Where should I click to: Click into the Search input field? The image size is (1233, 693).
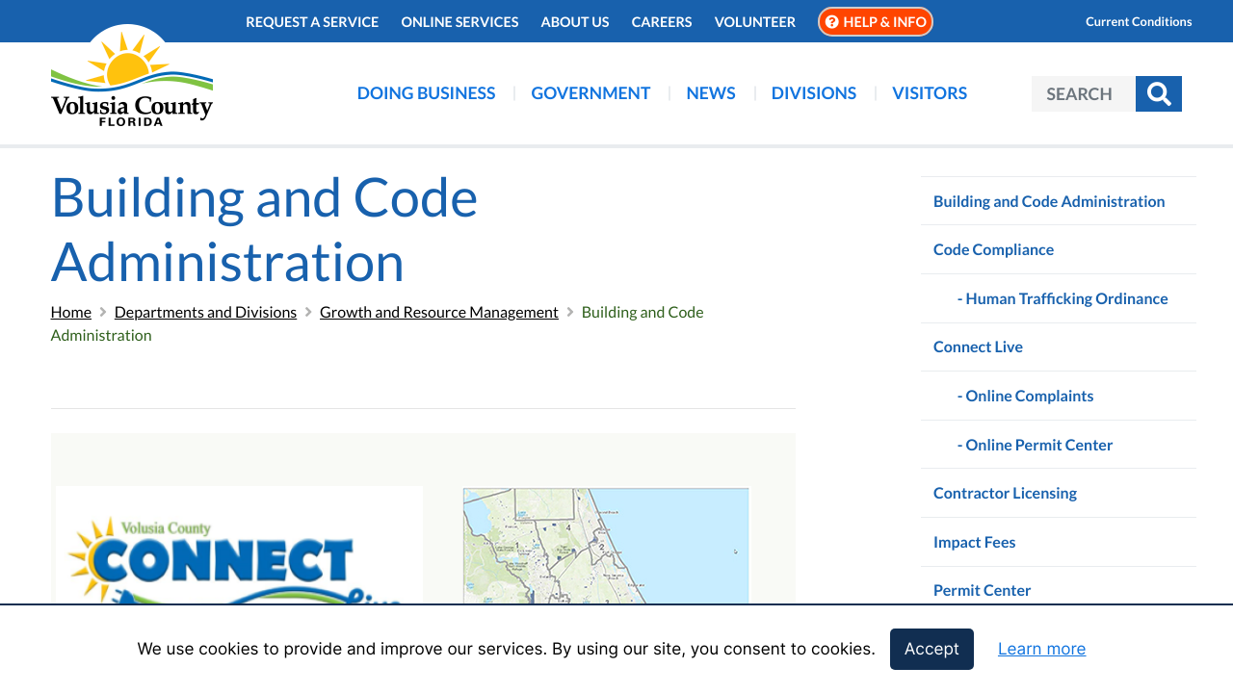(1083, 94)
